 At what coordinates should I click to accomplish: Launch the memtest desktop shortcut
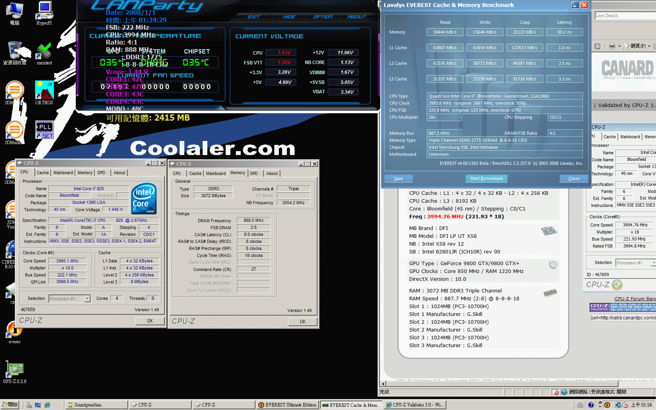coord(44,53)
